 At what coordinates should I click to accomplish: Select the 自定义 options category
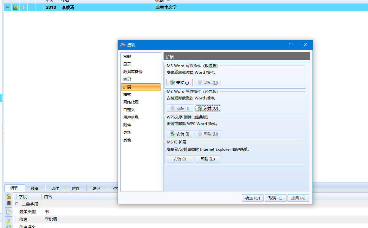(141, 110)
